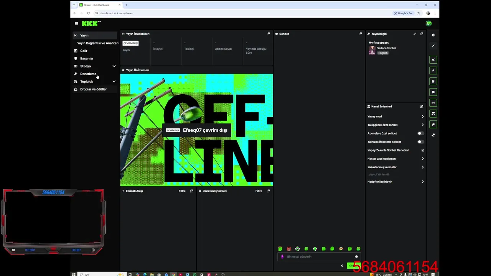The image size is (491, 276).
Task: Toggle the document panel icon in right toolbar
Action: point(433,81)
